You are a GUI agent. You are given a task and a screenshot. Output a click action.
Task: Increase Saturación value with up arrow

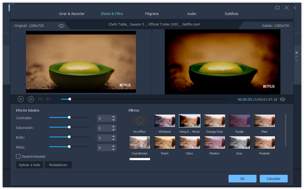coord(113,126)
